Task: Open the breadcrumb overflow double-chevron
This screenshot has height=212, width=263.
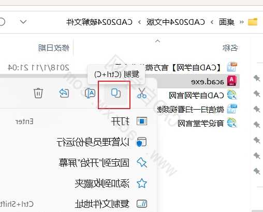Action: coord(242,22)
